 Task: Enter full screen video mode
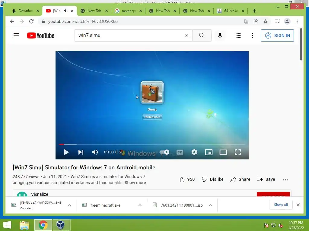point(238,152)
